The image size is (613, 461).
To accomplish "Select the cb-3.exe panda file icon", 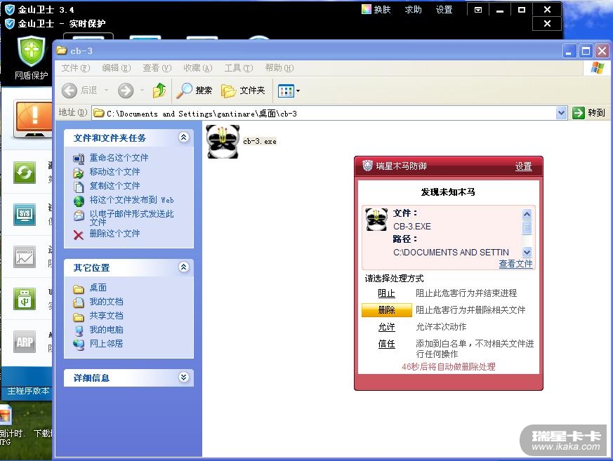I will [223, 142].
